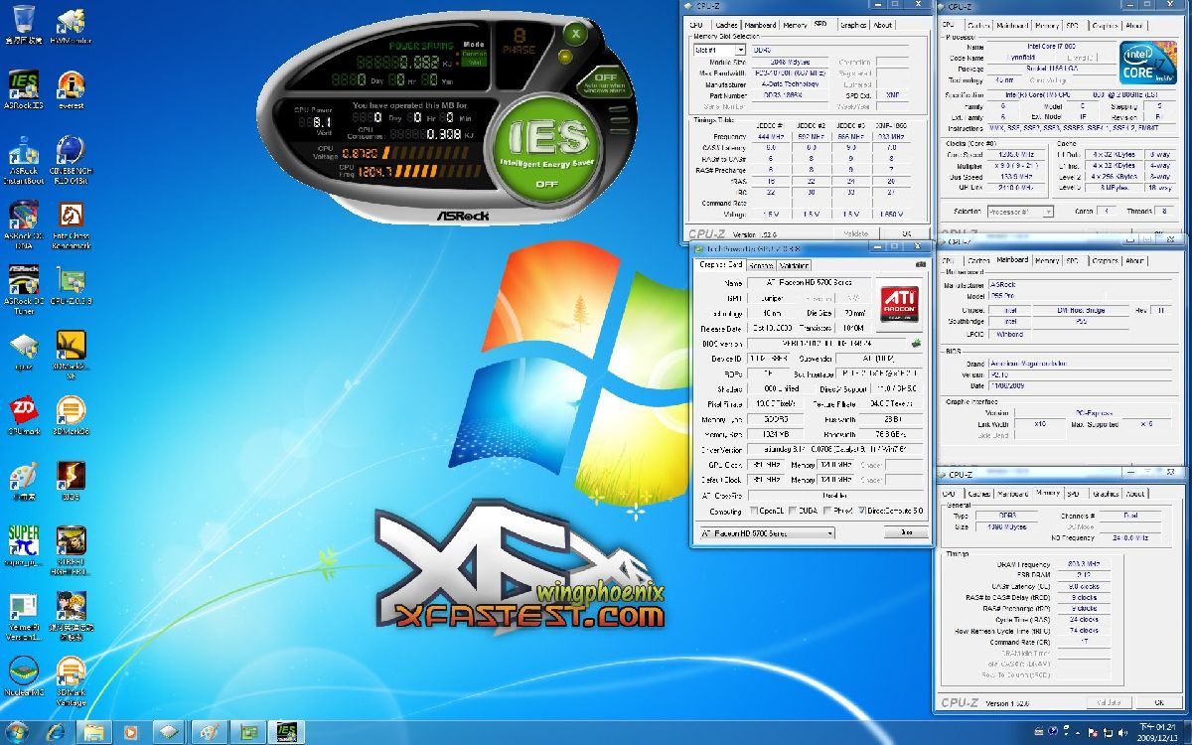1192x745 pixels.
Task: Open the Windows Start menu
Action: point(19,731)
